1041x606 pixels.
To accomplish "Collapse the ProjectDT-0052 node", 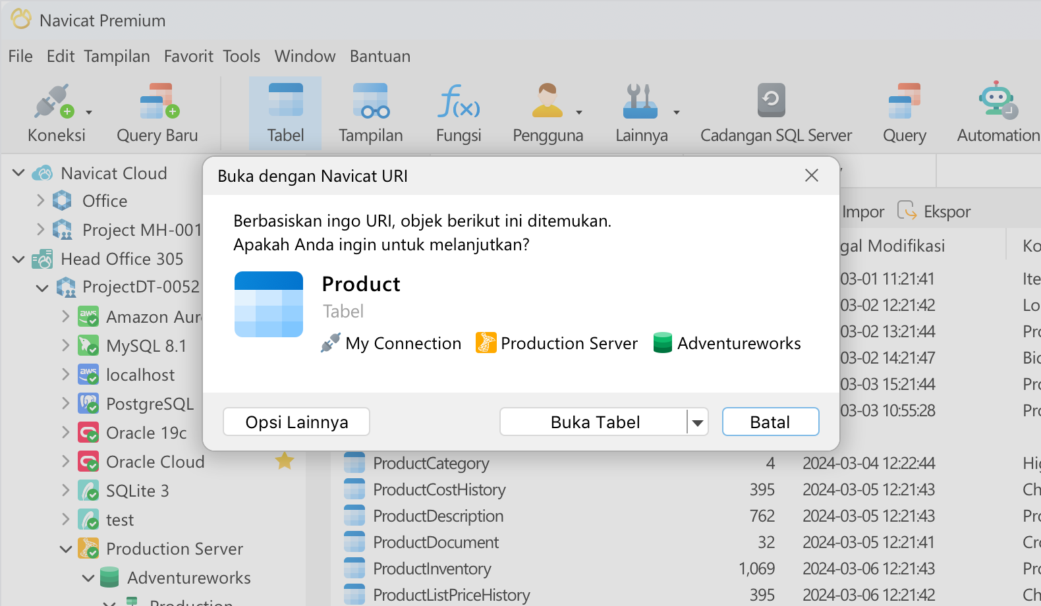I will (42, 288).
